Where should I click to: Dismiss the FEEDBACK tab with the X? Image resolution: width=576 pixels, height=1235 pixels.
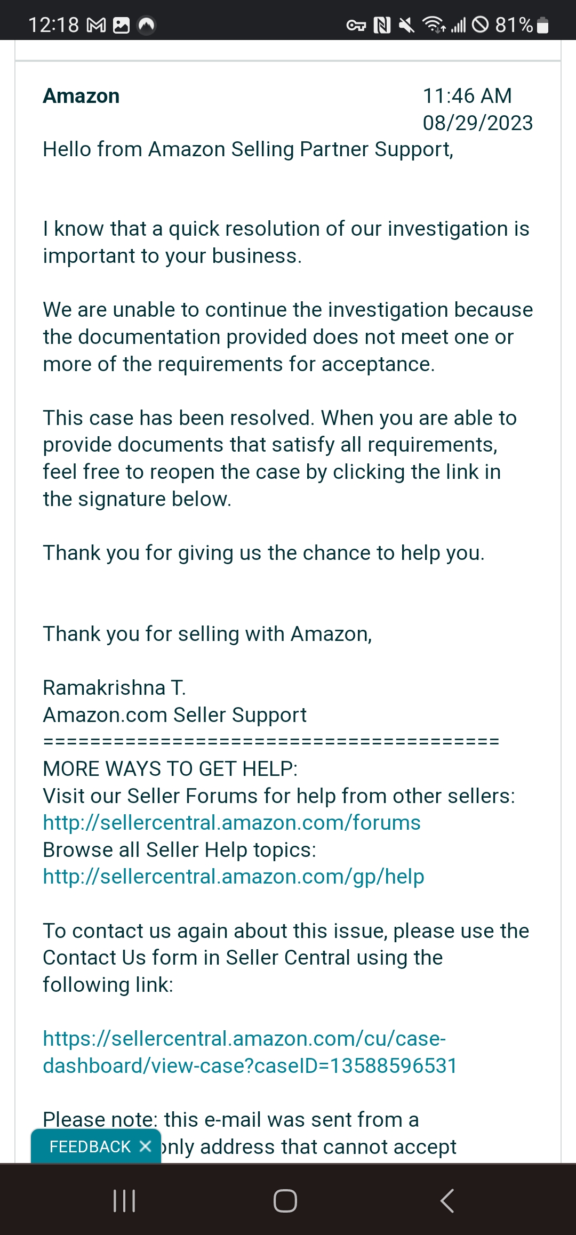pos(145,1146)
